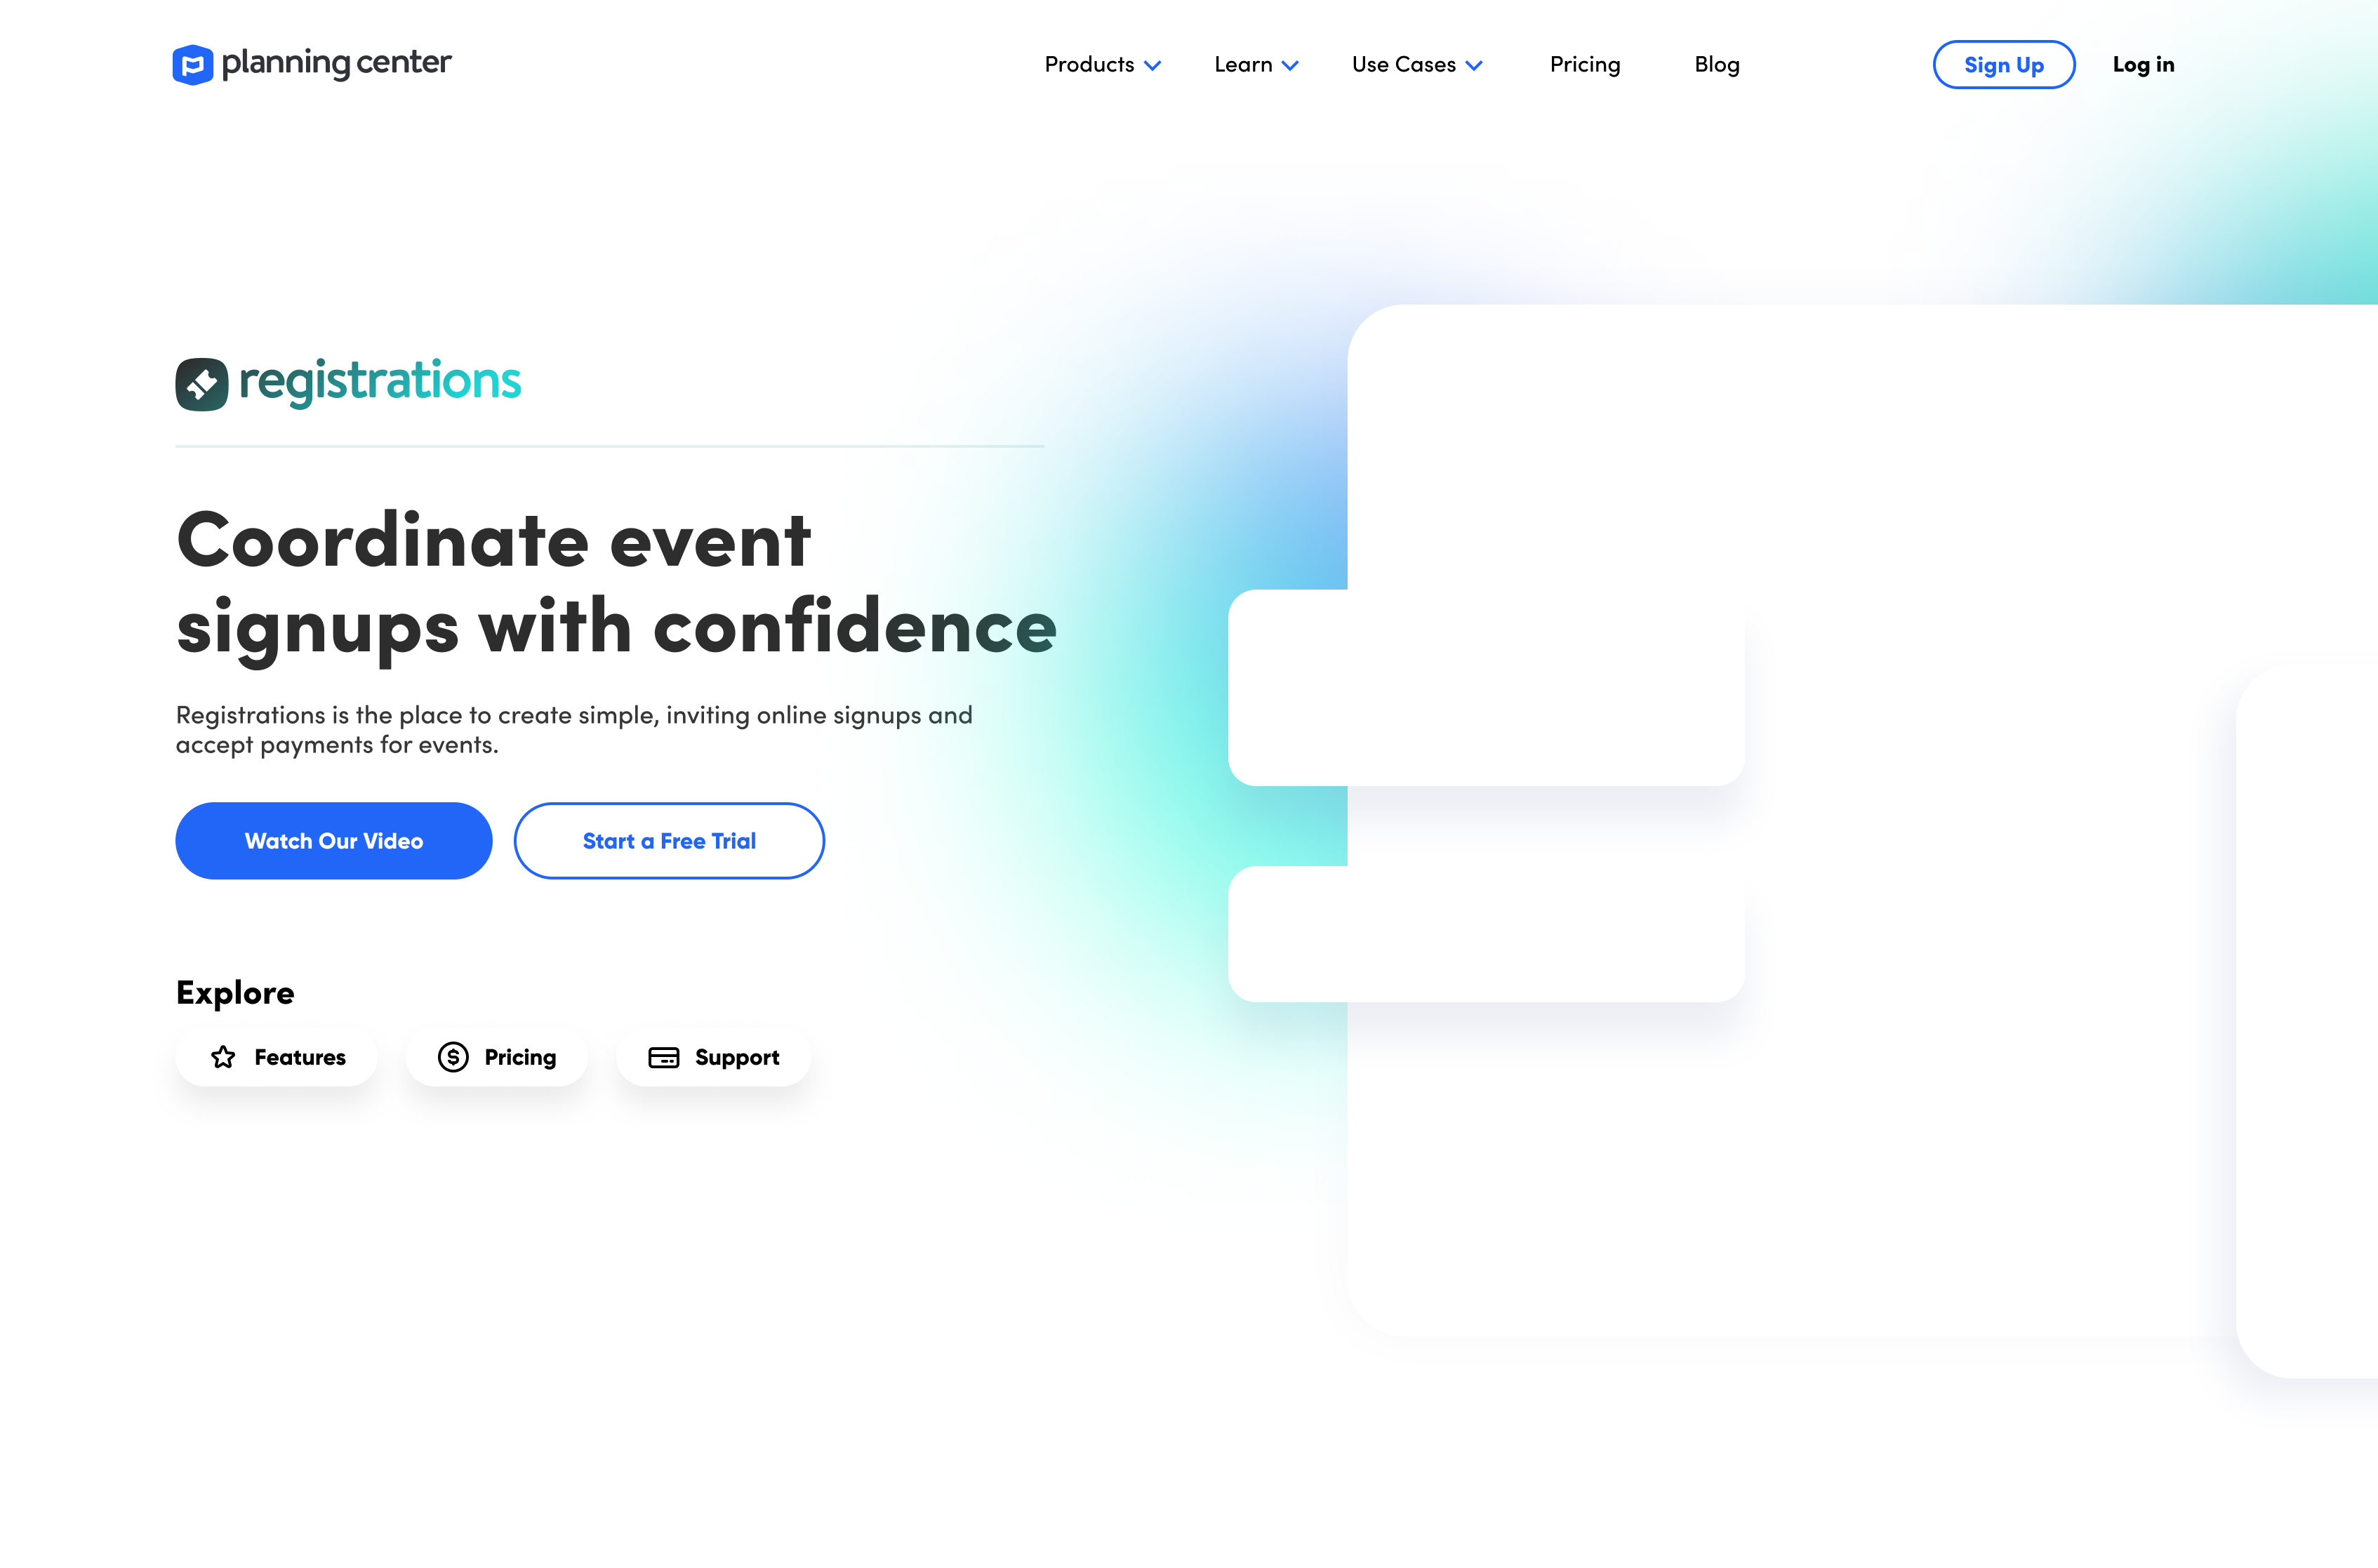
Task: Click the Pricing dollar-circle icon
Action: pyautogui.click(x=453, y=1057)
